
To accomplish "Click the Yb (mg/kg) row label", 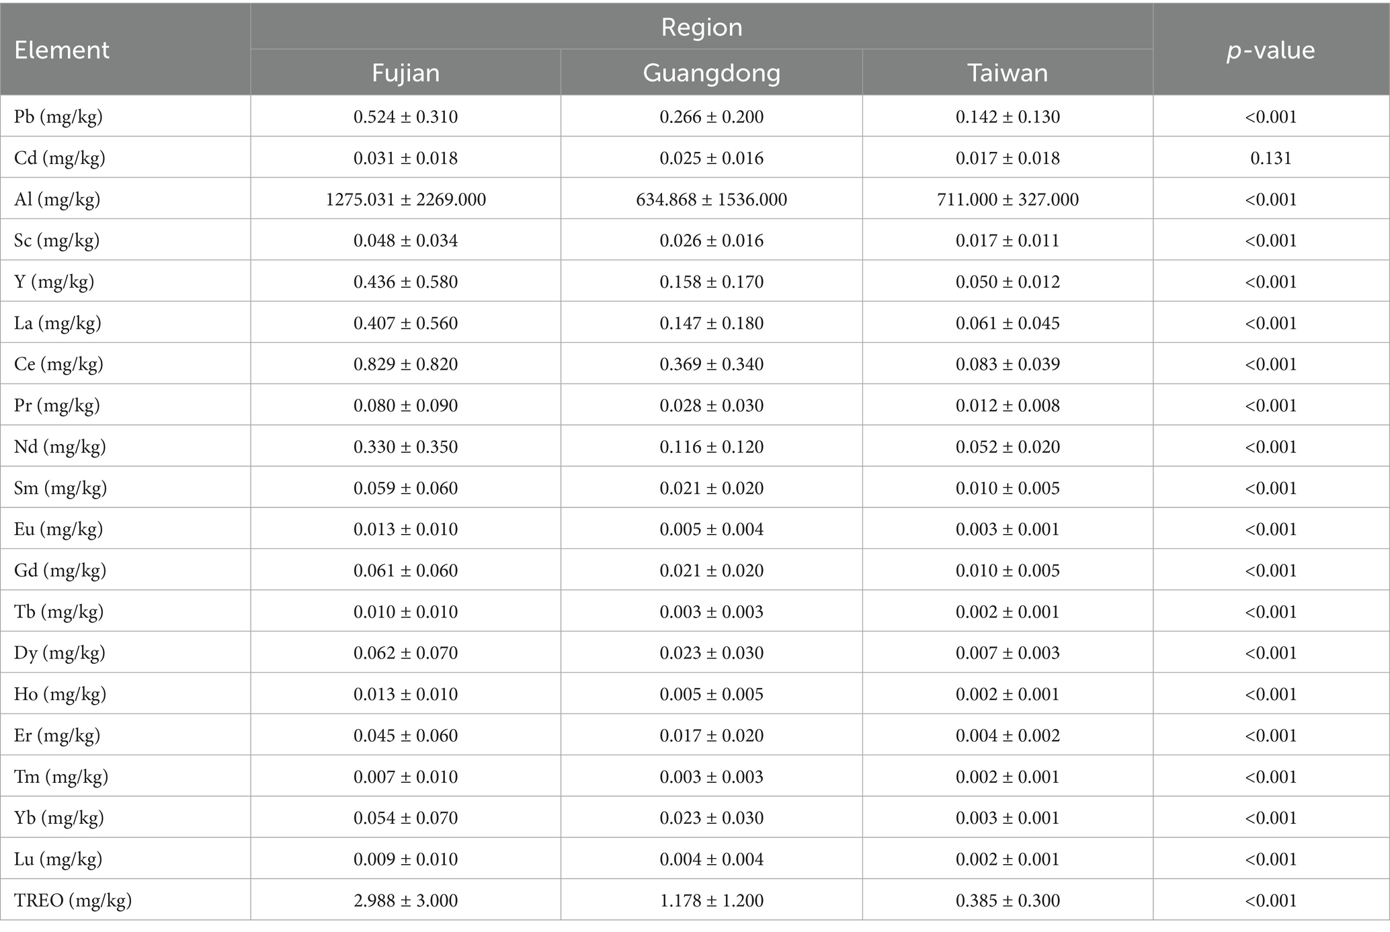I will click(x=58, y=818).
